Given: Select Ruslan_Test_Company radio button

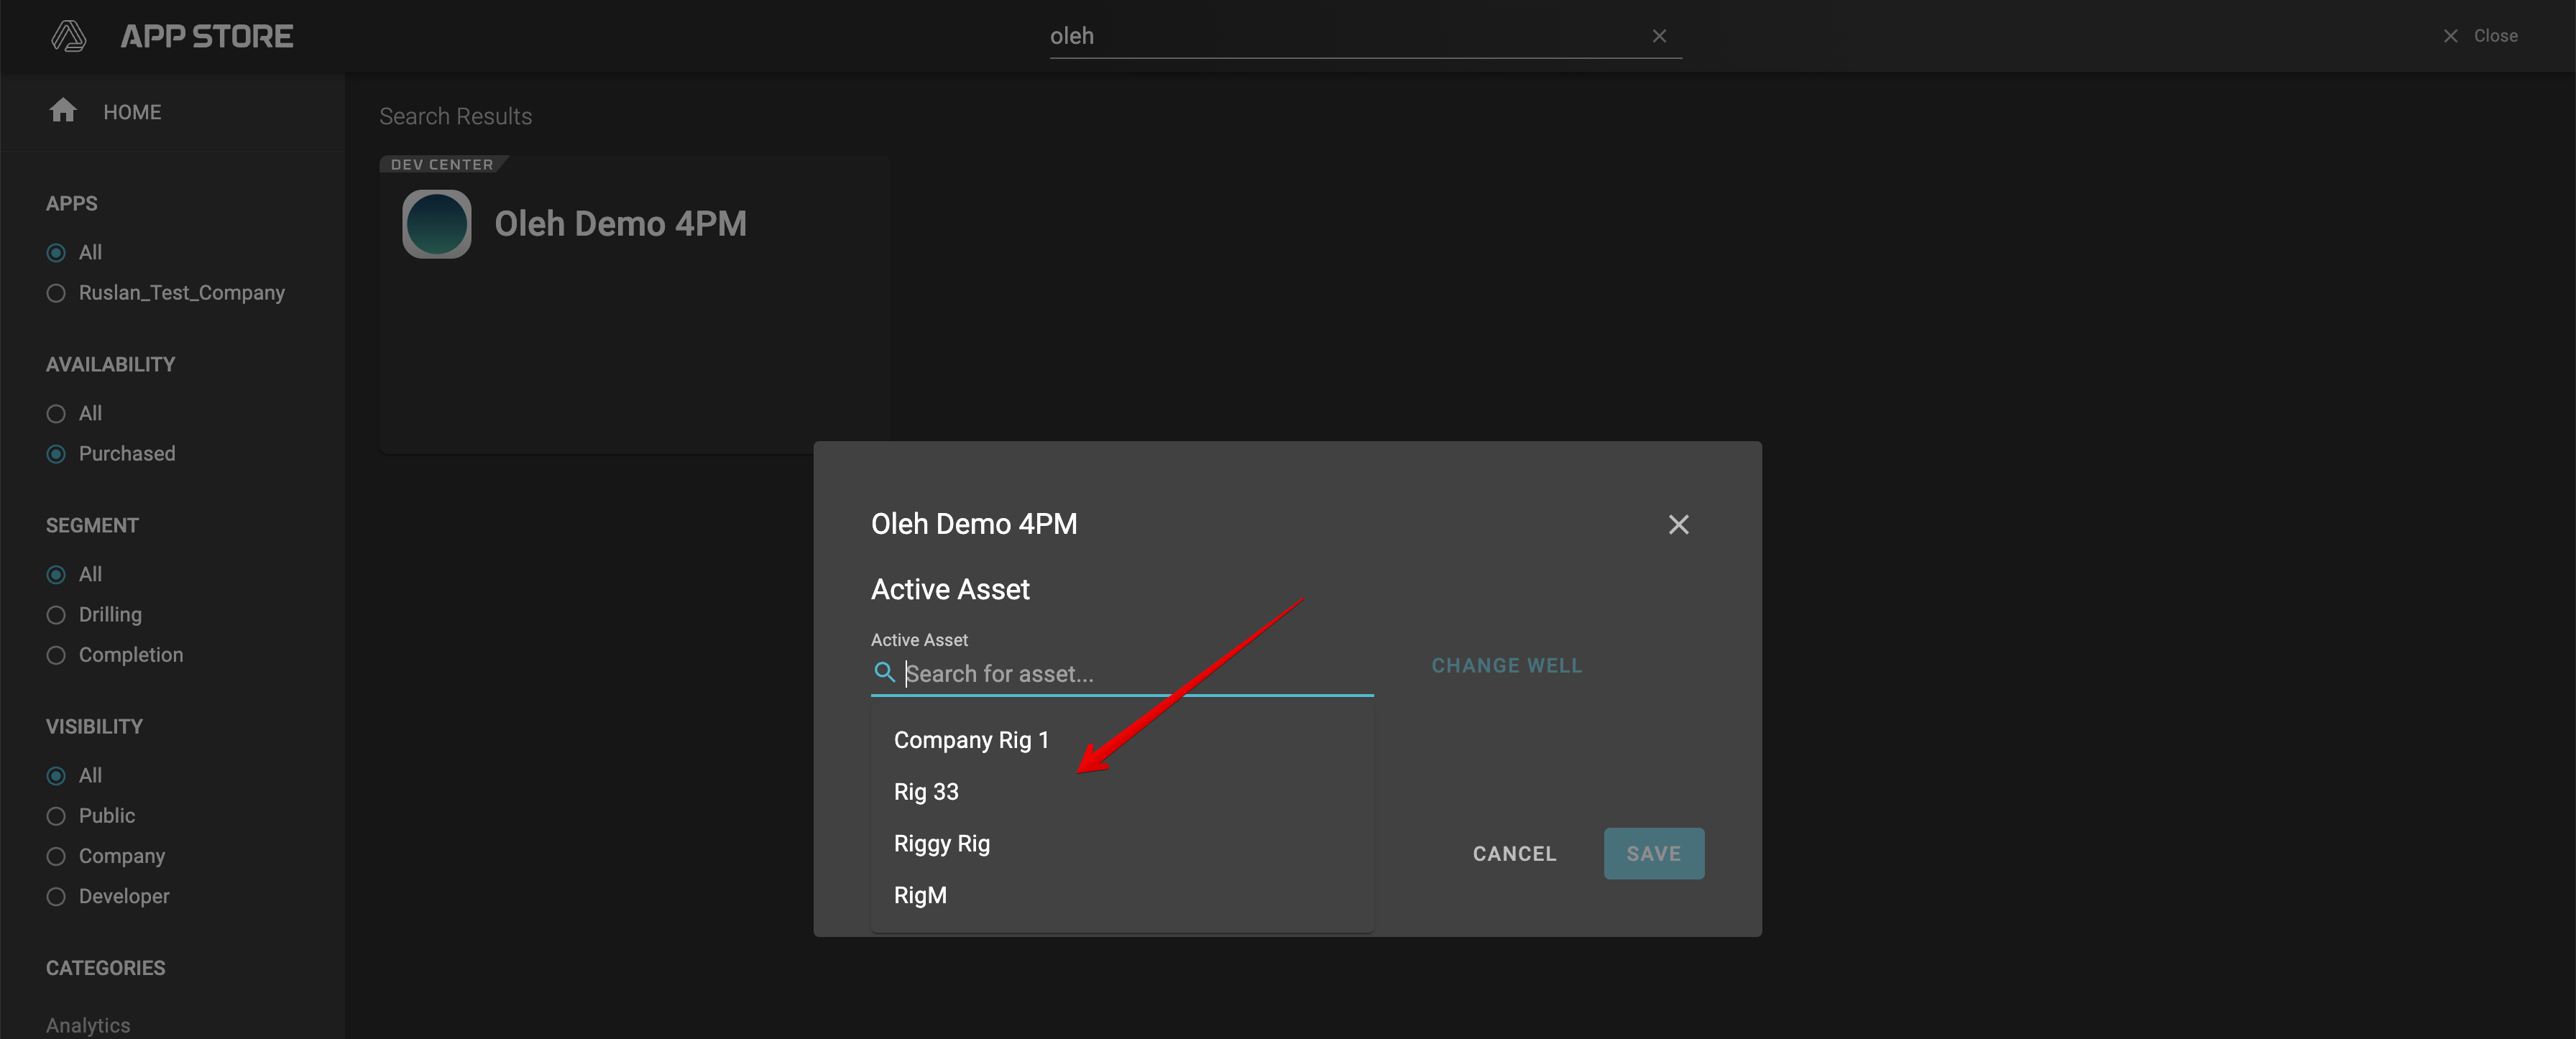Looking at the screenshot, I should pos(56,293).
